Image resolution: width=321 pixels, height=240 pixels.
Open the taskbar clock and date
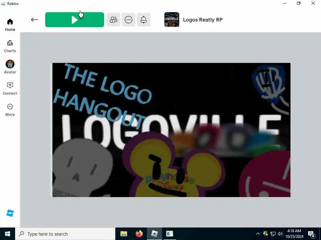click(x=294, y=234)
